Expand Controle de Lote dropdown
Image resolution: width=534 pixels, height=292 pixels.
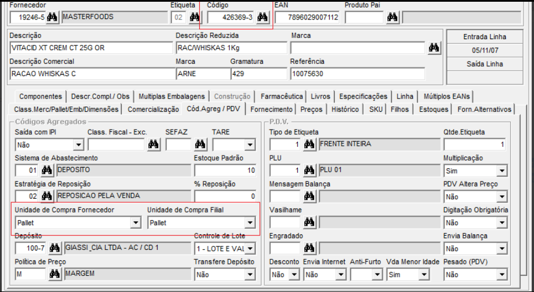pyautogui.click(x=250, y=249)
